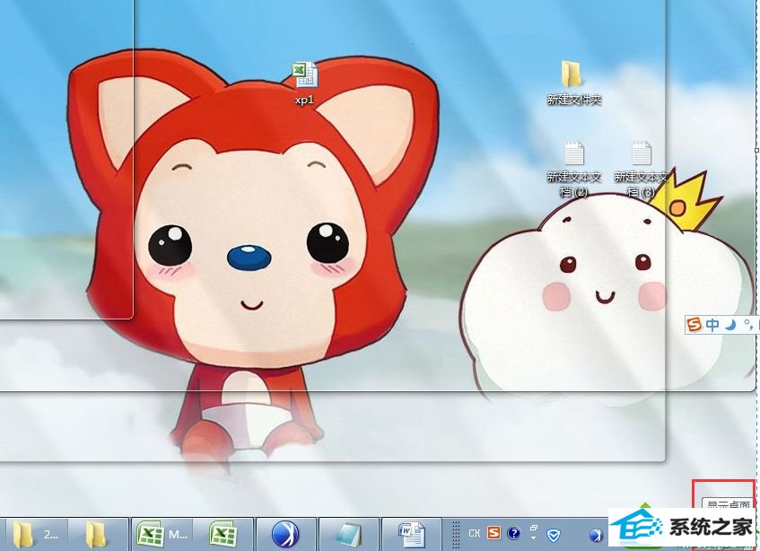Select the 新建文本文档 (3) text file
The height and width of the screenshot is (551, 760).
pos(642,169)
